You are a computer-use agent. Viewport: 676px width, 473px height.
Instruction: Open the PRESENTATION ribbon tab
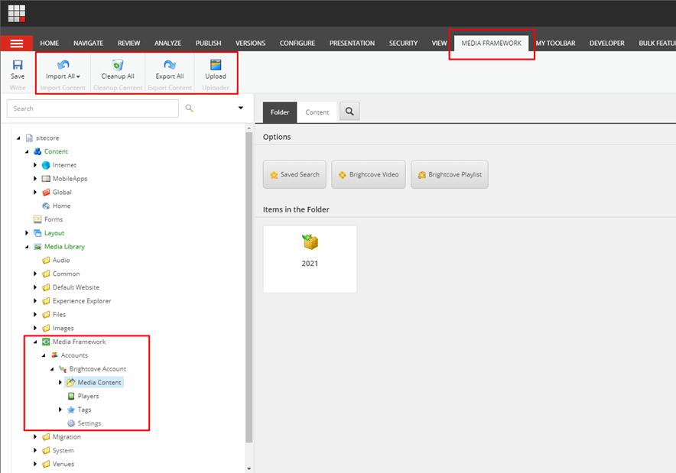(352, 44)
